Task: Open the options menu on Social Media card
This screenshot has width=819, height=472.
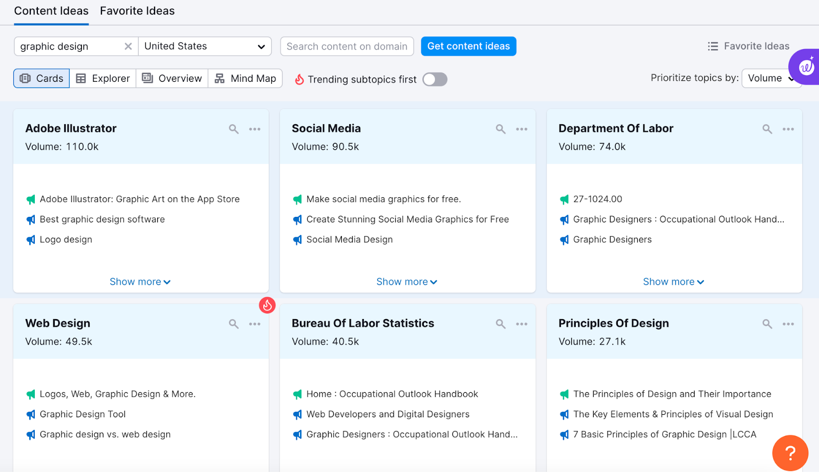Action: (522, 129)
